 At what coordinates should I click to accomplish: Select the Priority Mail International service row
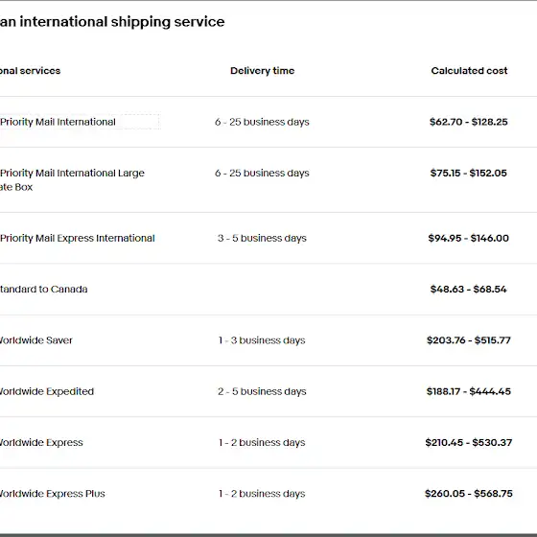[268, 122]
